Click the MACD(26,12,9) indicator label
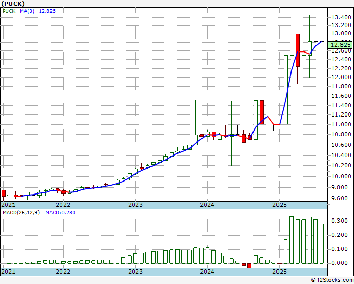The width and height of the screenshot is (354, 284). pos(21,213)
